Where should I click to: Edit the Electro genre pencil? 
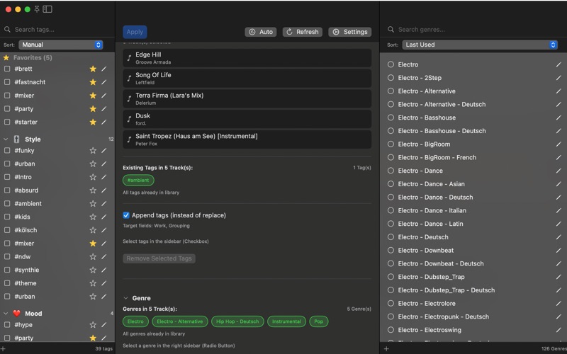pos(558,64)
